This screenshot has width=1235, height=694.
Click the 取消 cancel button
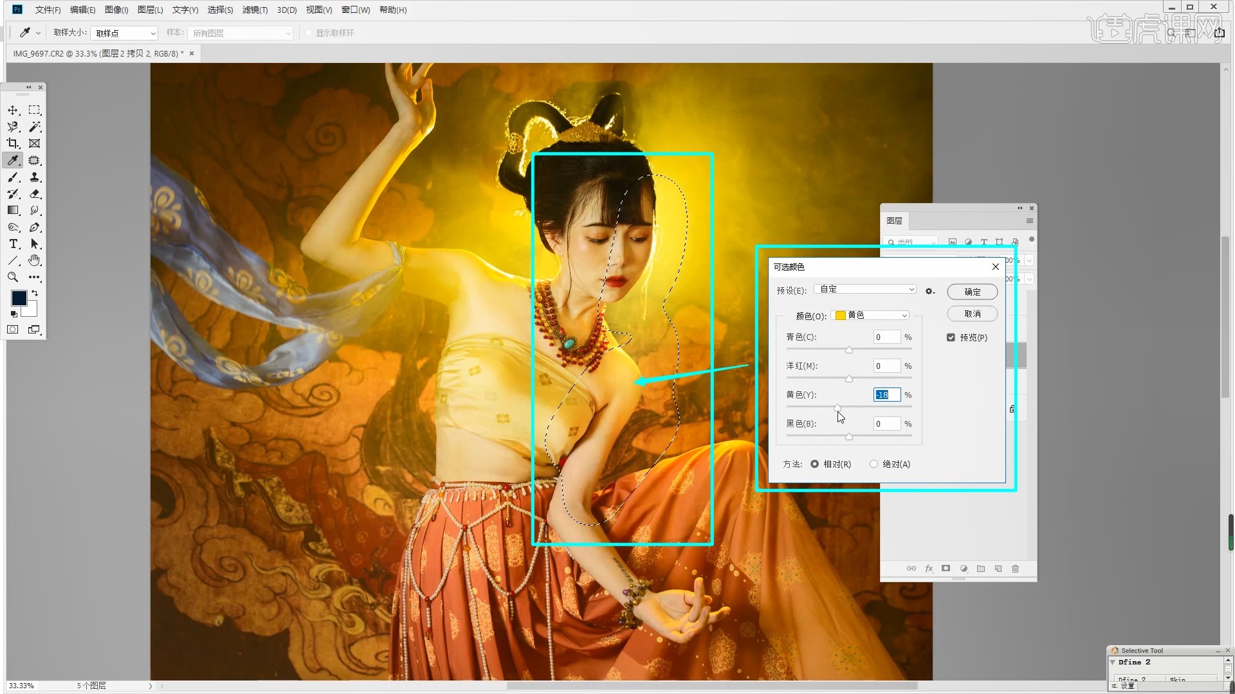tap(972, 314)
